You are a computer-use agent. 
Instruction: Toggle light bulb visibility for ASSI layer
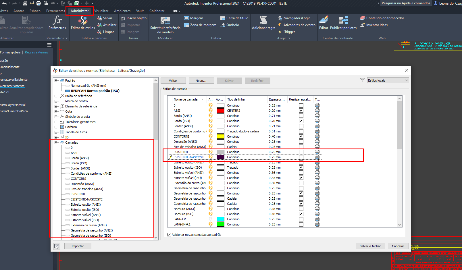(211, 111)
